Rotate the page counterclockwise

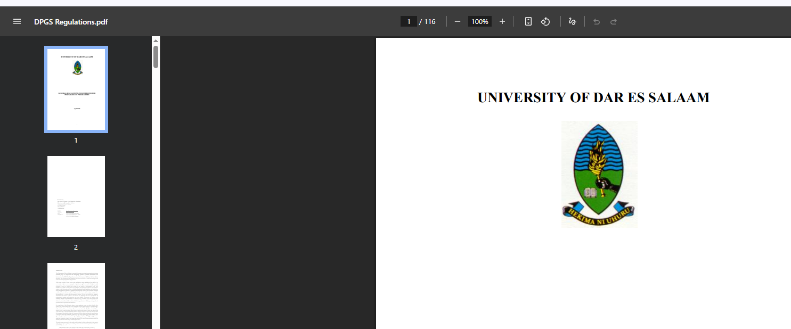coord(545,21)
